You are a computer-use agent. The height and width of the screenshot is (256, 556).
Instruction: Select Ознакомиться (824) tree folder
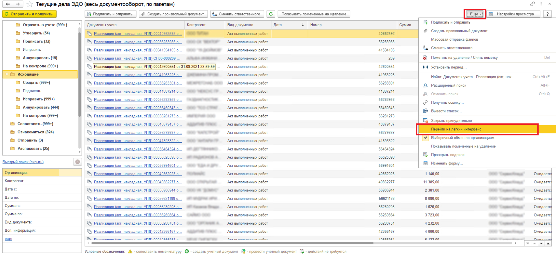[x=35, y=132]
